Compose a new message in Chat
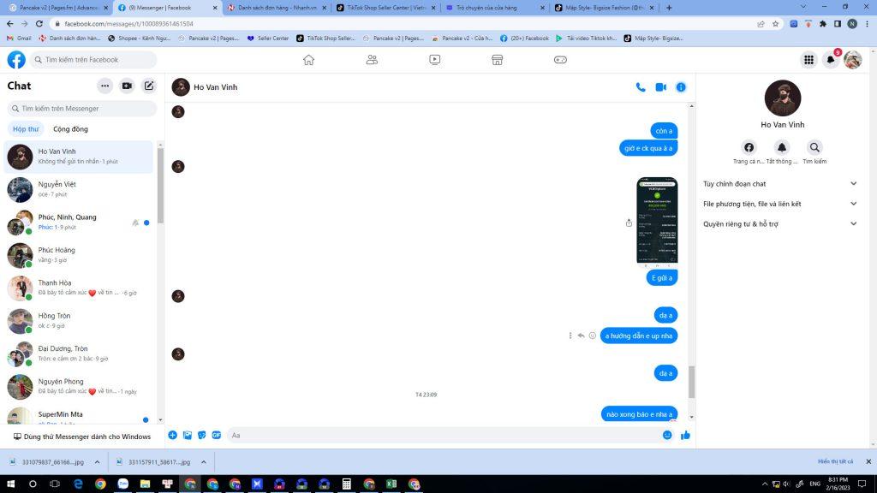The image size is (877, 493). (x=149, y=86)
